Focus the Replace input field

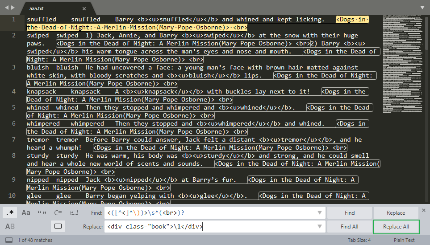tap(215, 226)
